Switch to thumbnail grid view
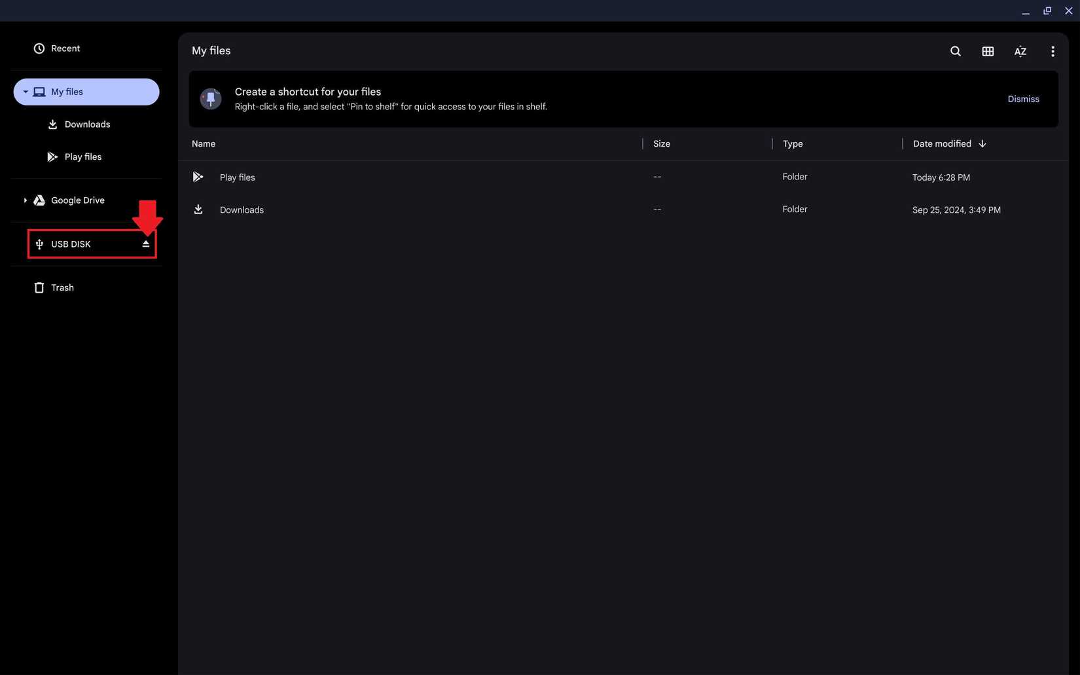Image resolution: width=1080 pixels, height=675 pixels. 988,51
